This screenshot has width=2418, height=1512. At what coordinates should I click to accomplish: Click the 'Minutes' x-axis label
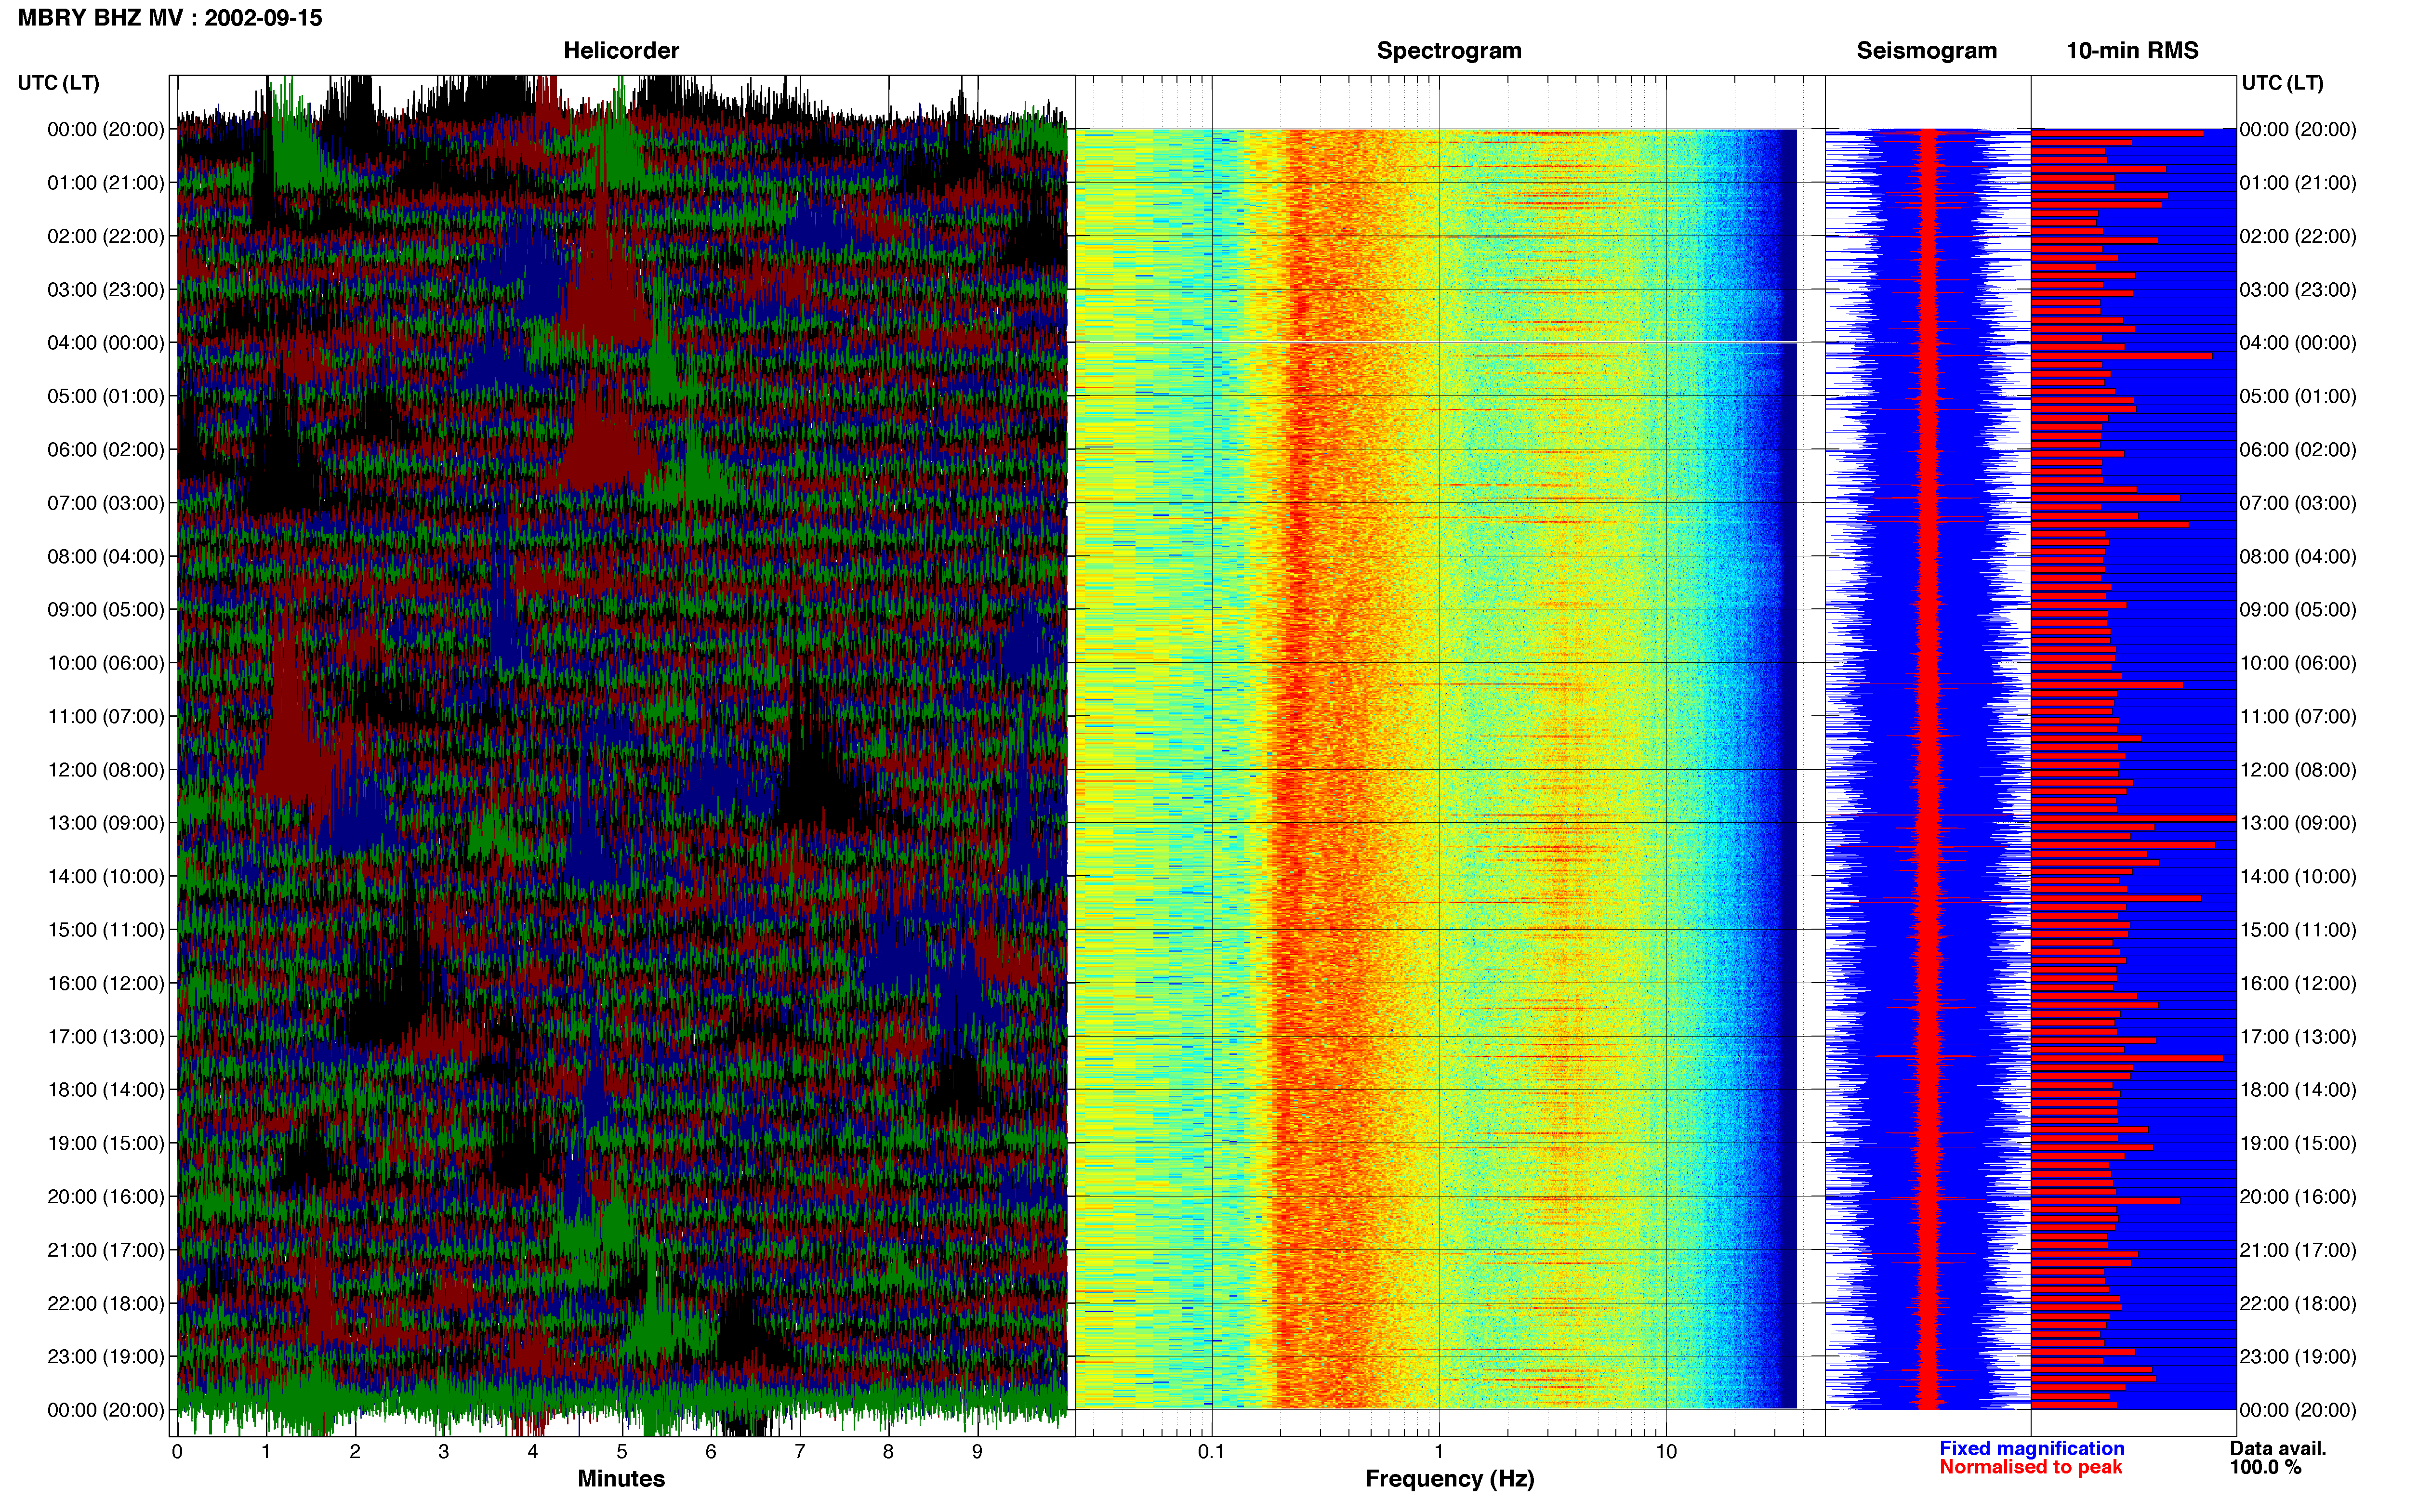pyautogui.click(x=621, y=1479)
